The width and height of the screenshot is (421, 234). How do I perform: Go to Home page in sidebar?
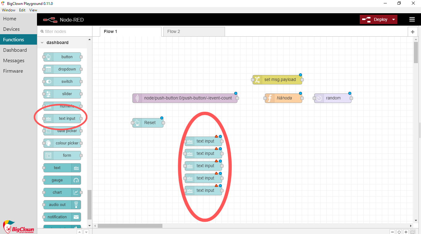pyautogui.click(x=18, y=19)
